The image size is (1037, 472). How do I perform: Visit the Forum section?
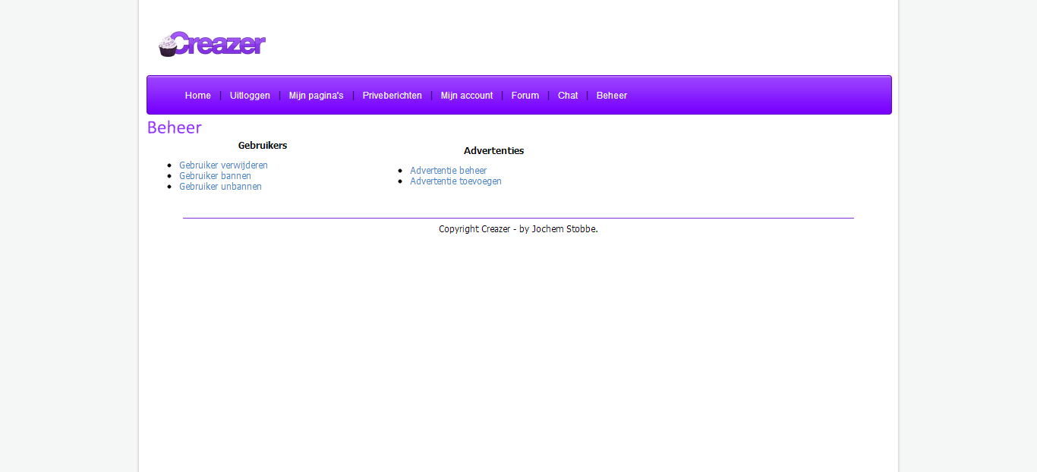525,96
